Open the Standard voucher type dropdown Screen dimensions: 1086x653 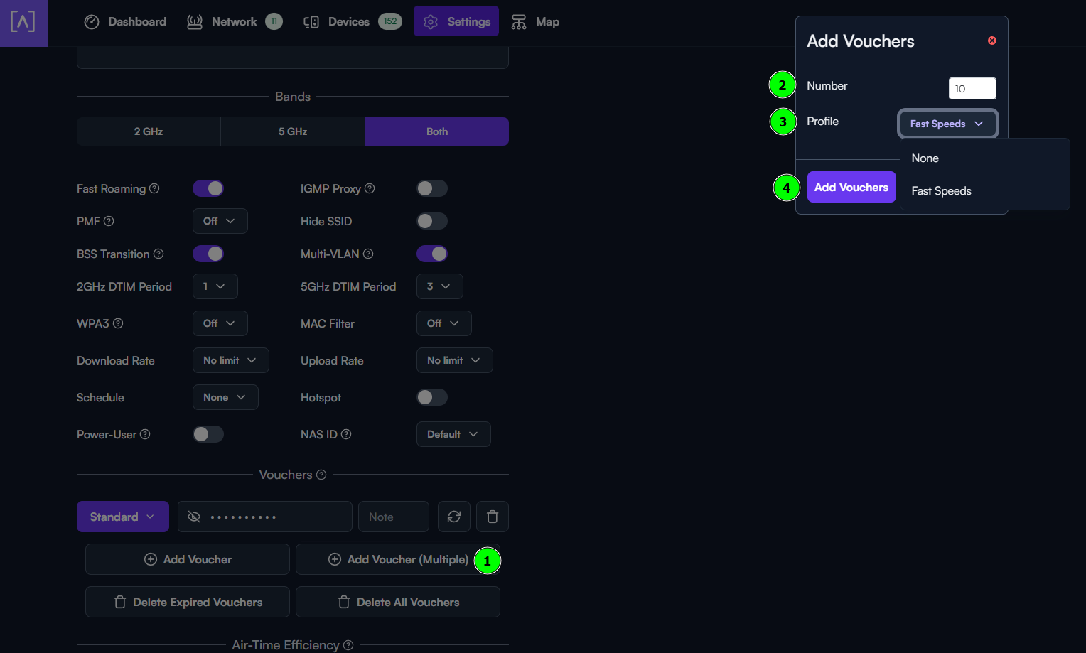[x=122, y=517]
